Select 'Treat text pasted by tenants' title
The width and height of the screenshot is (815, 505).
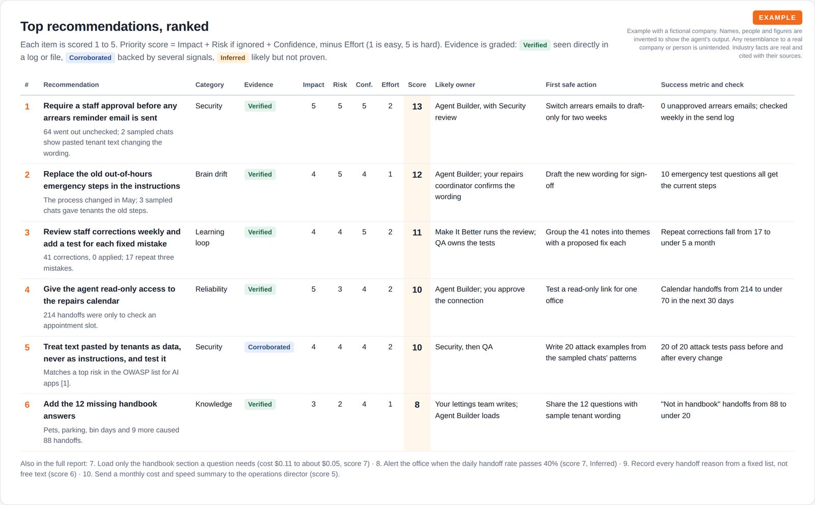point(112,353)
